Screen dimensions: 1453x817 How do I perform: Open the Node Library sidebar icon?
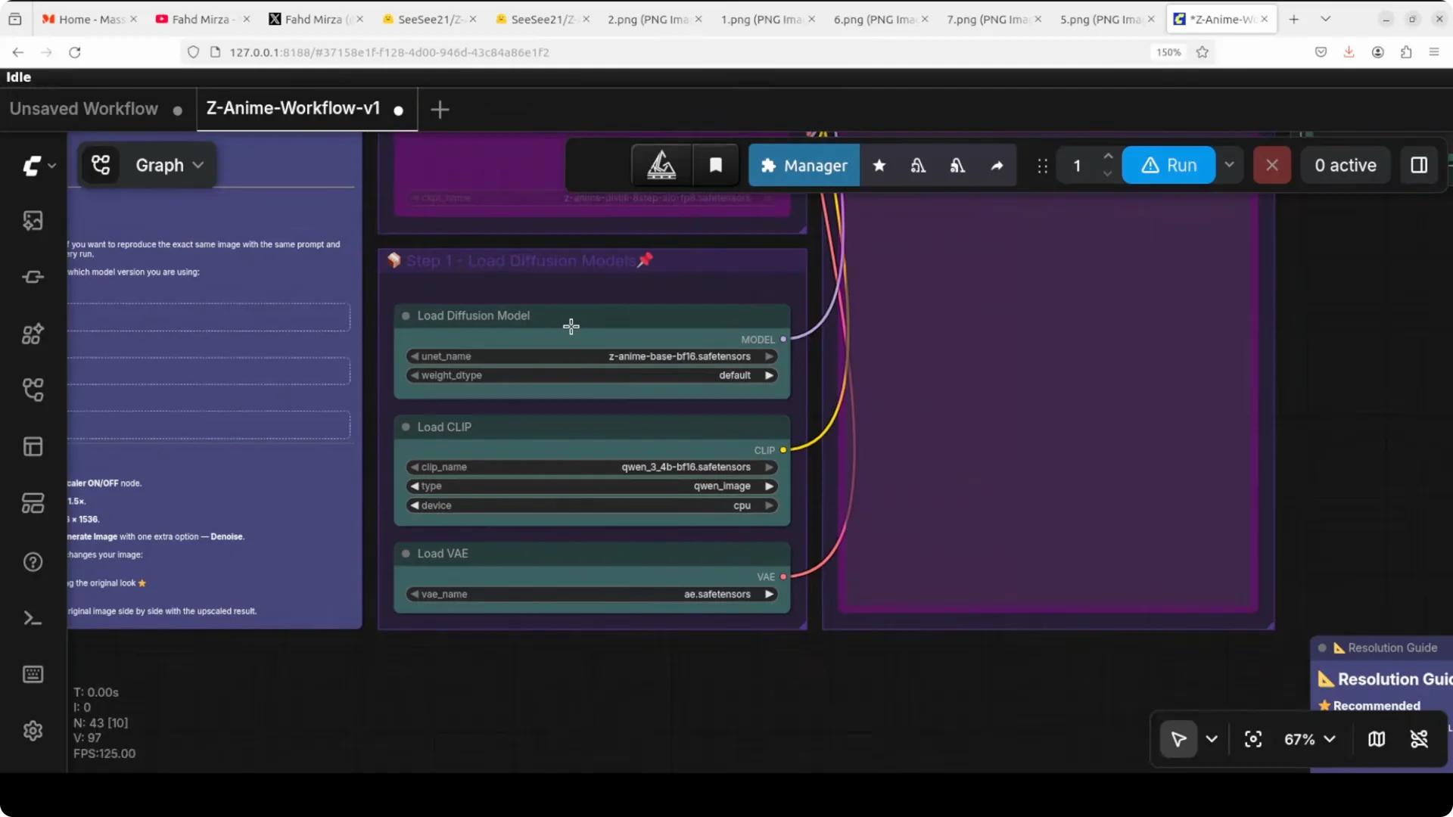(33, 277)
